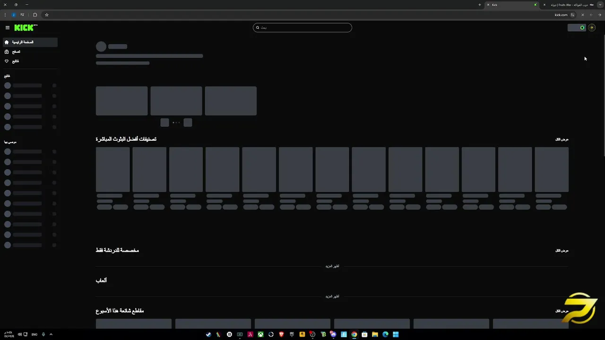This screenshot has width=605, height=340.
Task: Open the متابع following sidebar item
Action: [30, 61]
